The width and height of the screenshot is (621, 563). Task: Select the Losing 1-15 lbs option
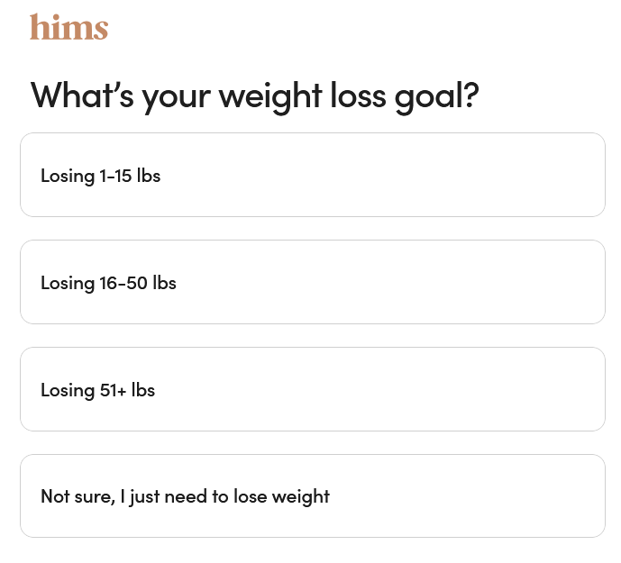click(312, 175)
